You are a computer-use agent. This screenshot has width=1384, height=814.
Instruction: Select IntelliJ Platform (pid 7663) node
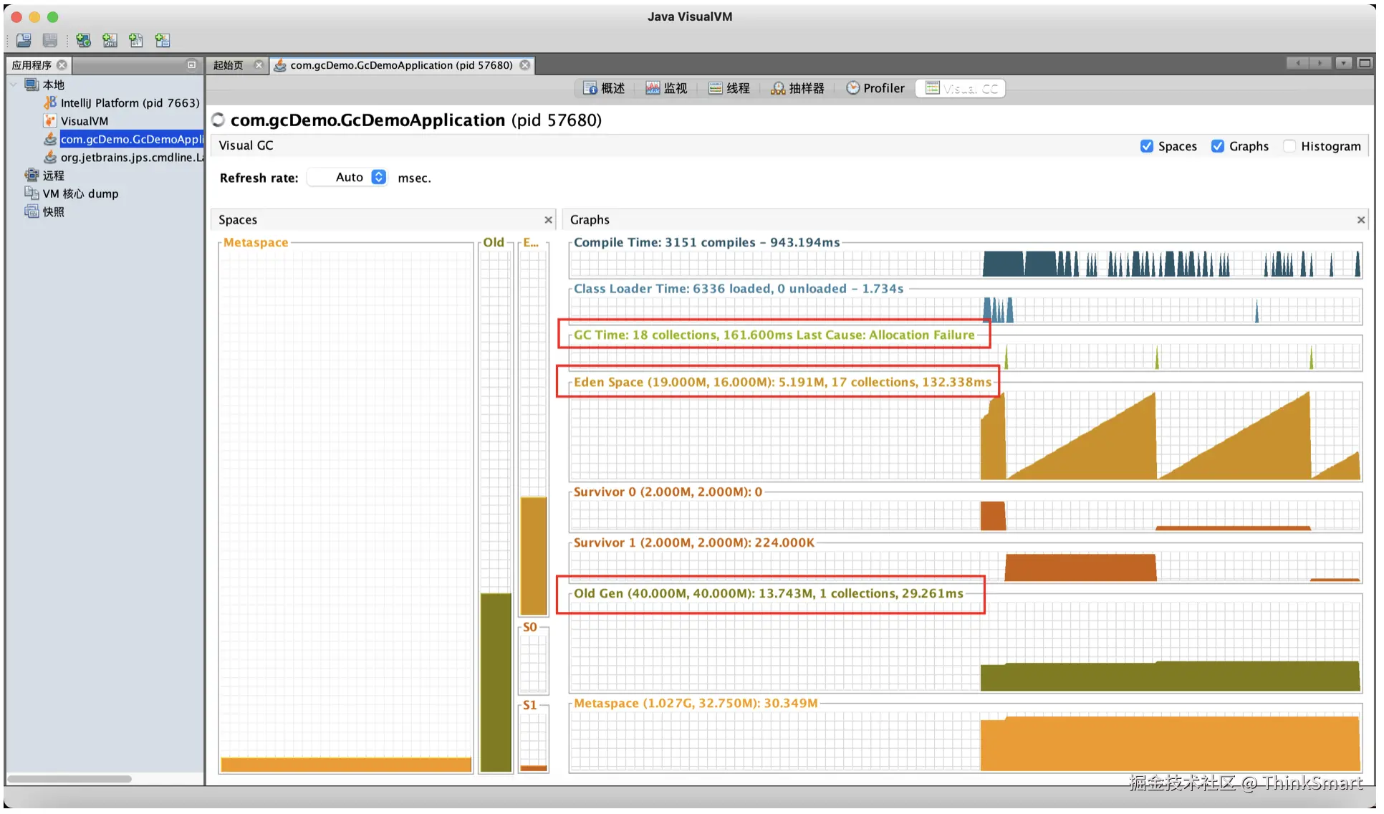(129, 103)
